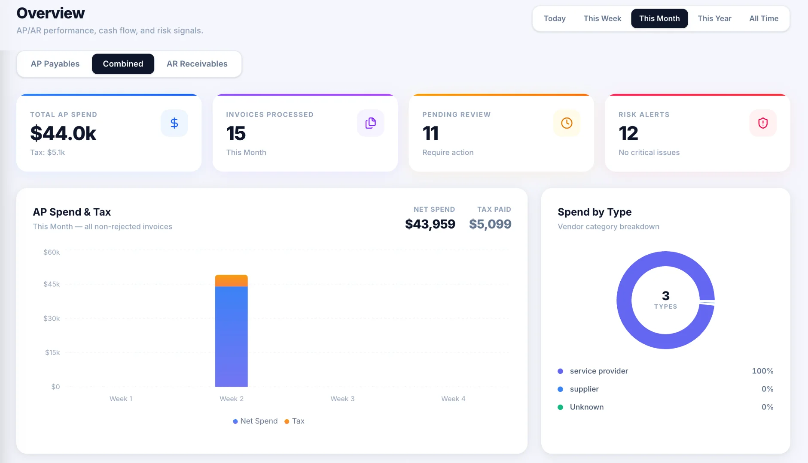Filter by This Week

602,18
